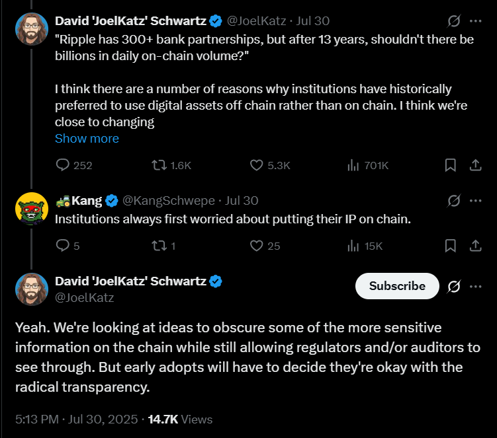View analytics showing 701K views
Screen dimensions: 497x438
click(x=353, y=164)
